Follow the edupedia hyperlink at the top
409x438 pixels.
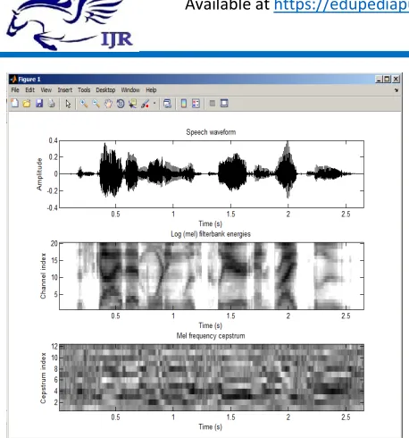341,5
